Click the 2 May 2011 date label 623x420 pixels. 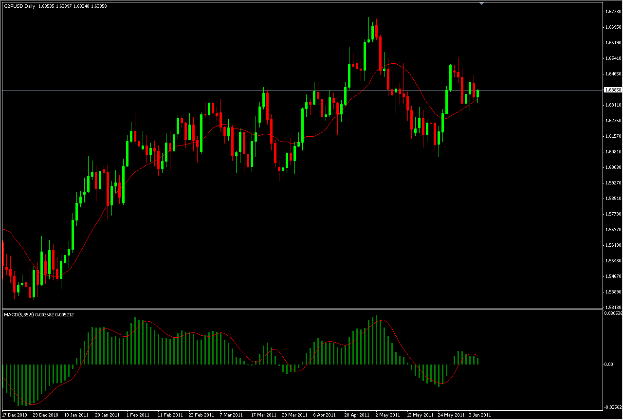[x=387, y=415]
